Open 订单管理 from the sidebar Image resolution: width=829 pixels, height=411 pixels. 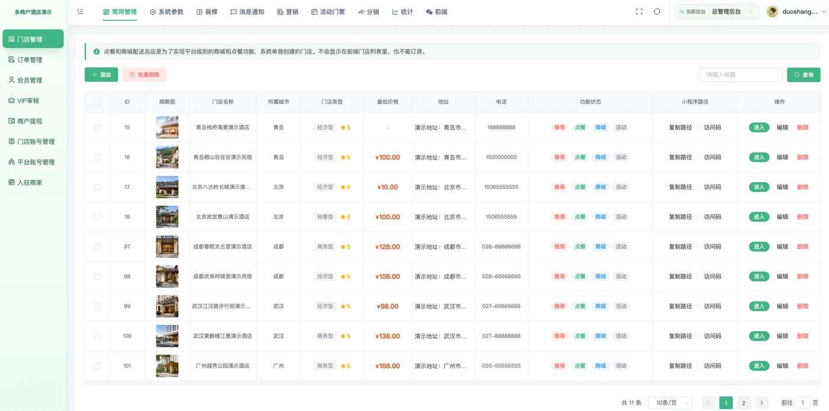33,60
